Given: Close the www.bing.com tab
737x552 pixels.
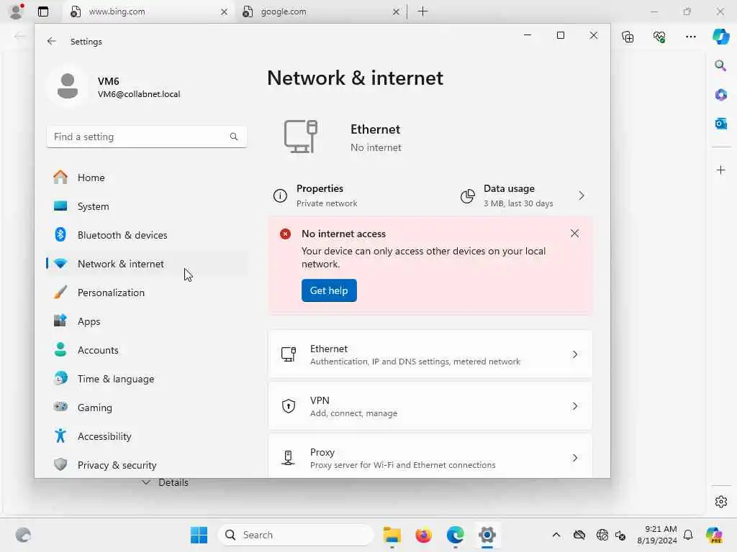Looking at the screenshot, I should pos(225,11).
